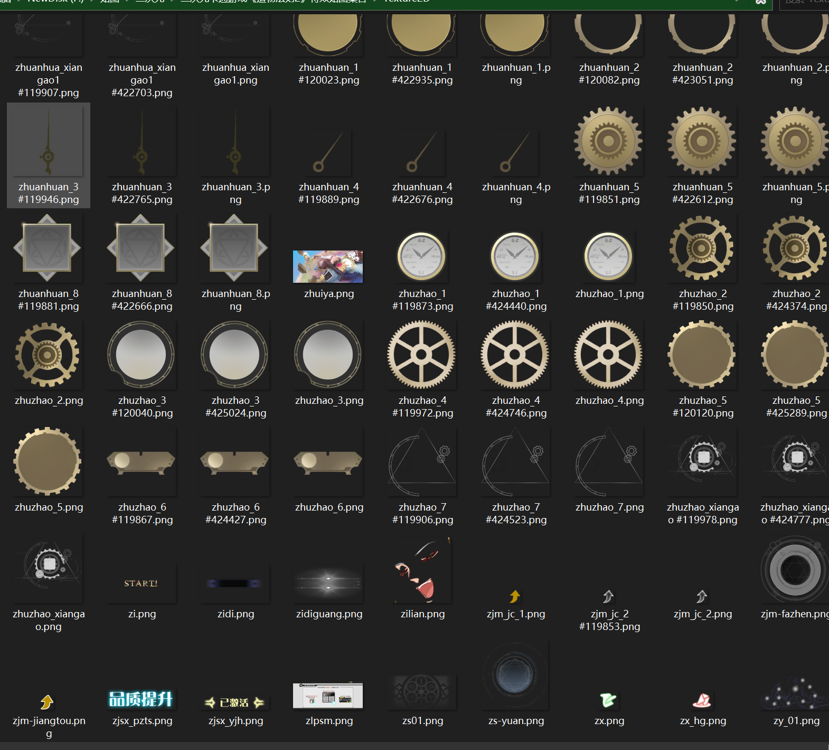The width and height of the screenshot is (829, 750).
Task: Click the zhuzhao_4.png spoked gear
Action: tap(608, 355)
